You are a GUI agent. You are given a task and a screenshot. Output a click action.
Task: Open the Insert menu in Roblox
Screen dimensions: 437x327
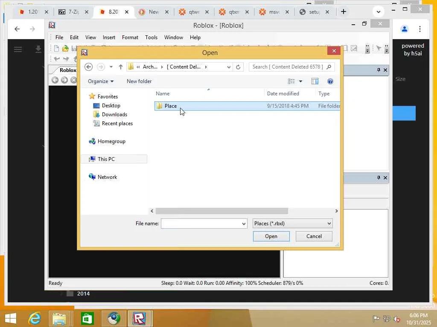109,37
